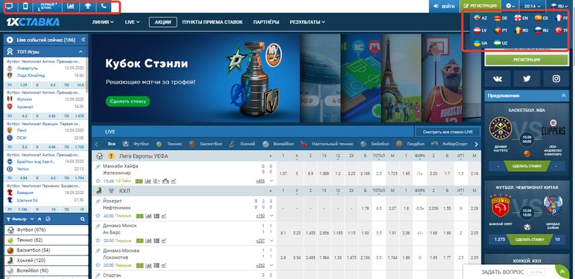Click РЕГИСТРАЦИЯ in the top bar
This screenshot has width=575, height=279.
(480, 6)
